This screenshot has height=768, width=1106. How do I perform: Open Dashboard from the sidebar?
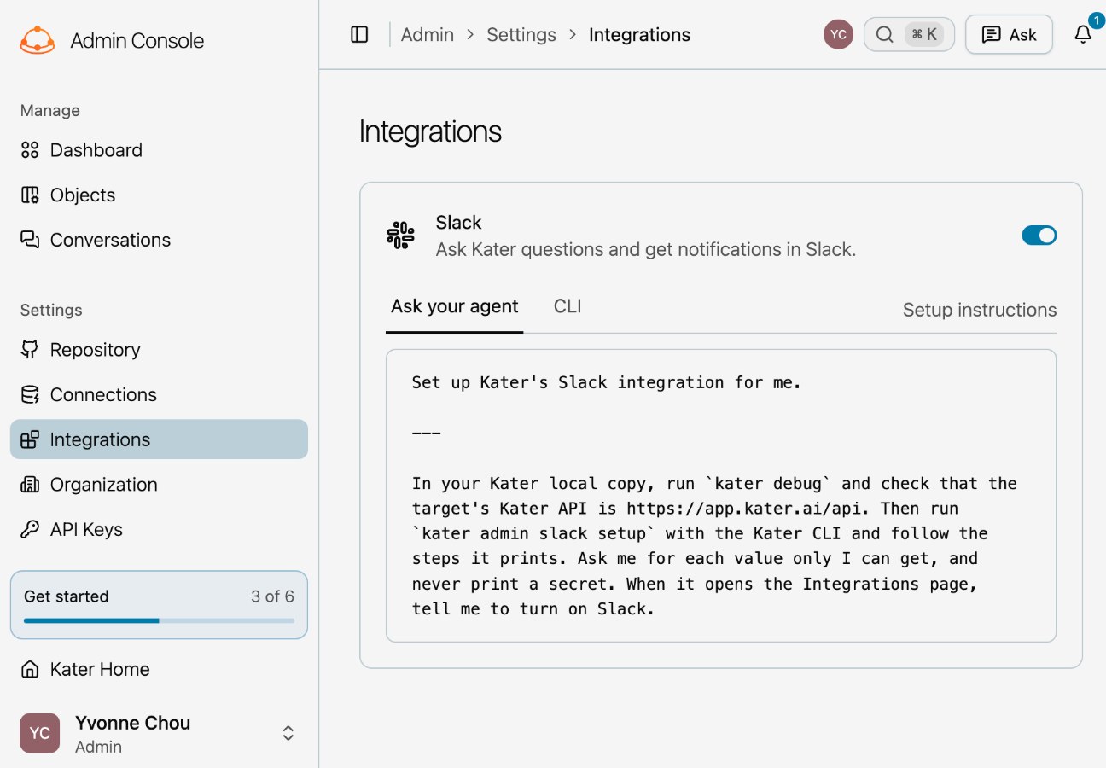click(x=160, y=150)
